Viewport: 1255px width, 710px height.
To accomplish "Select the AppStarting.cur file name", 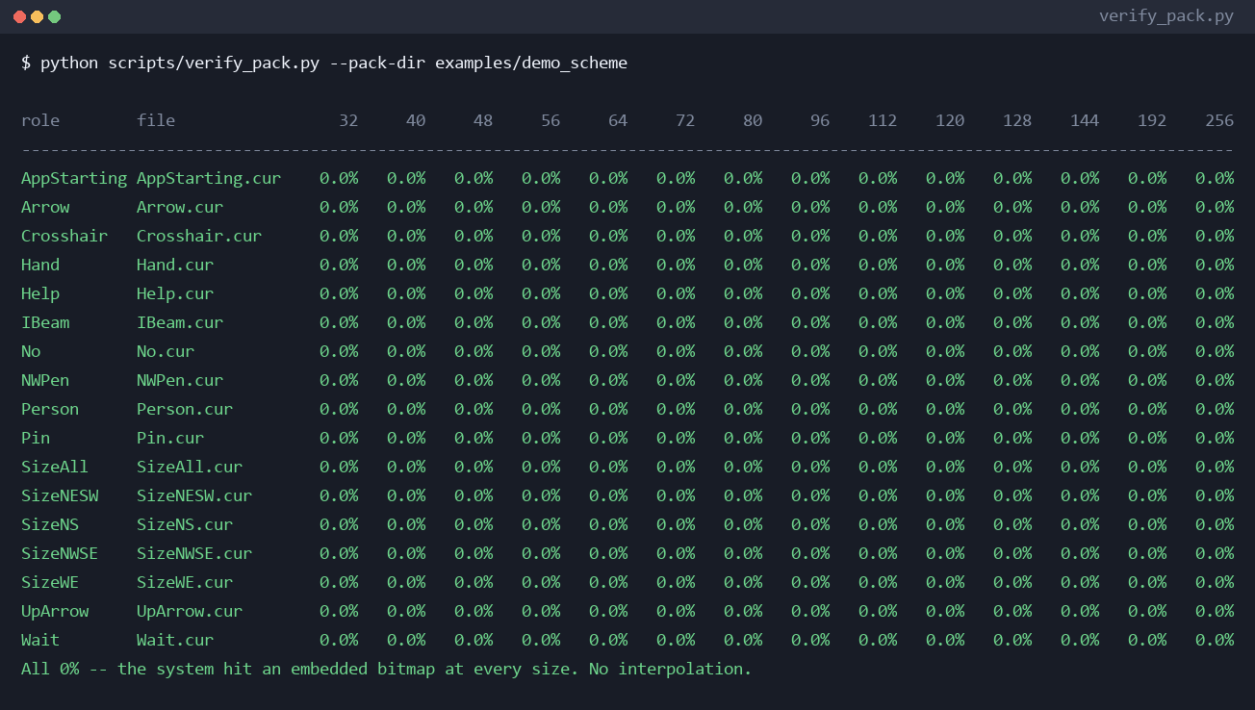I will click(209, 178).
